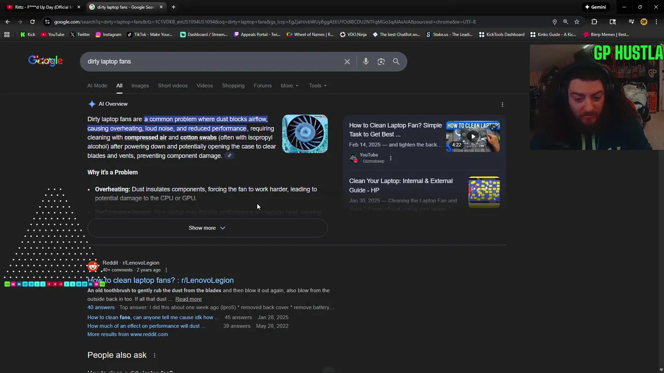The height and width of the screenshot is (373, 664).
Task: Open the Apps grid in bookmarks bar
Action: [7, 35]
